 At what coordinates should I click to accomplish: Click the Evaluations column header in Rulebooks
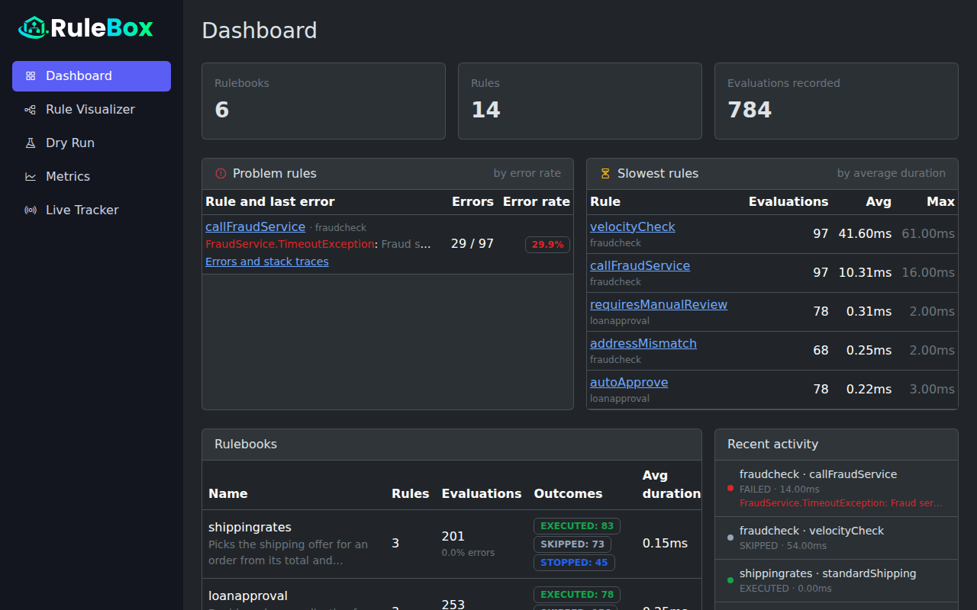click(482, 494)
